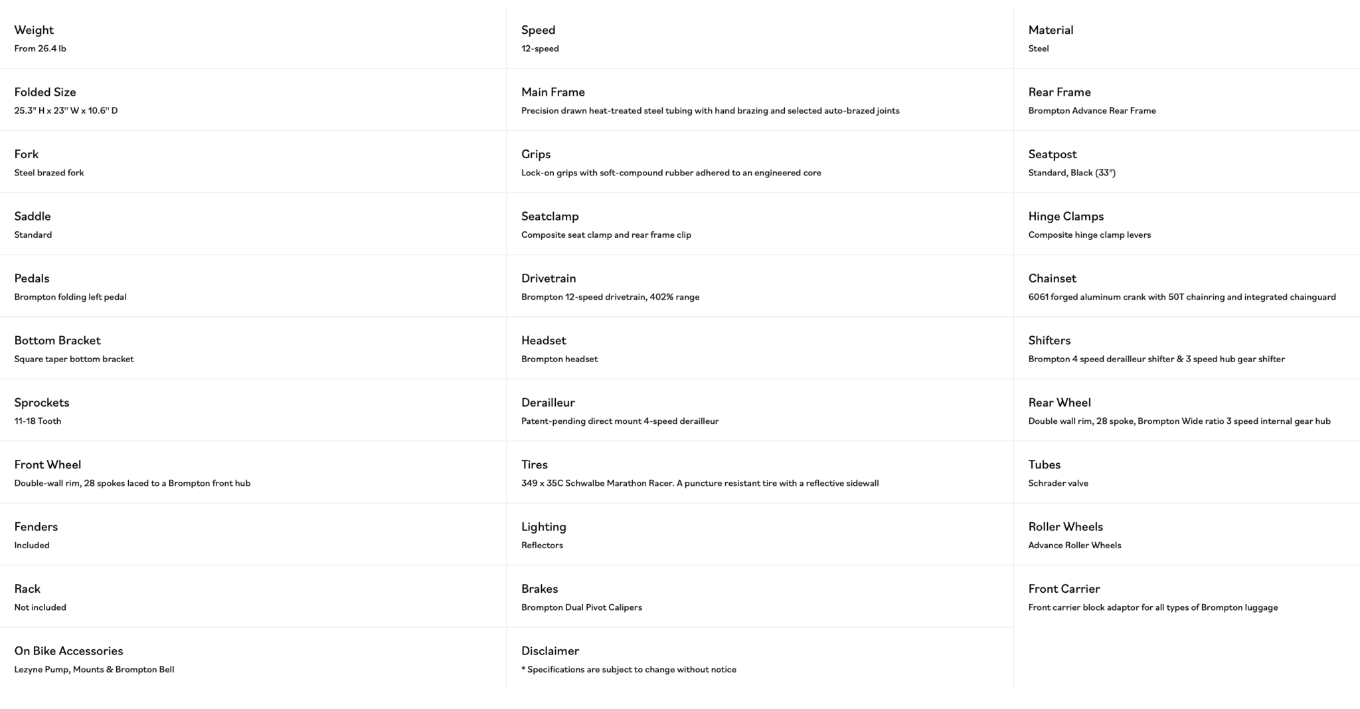Click the Seatpost heading
Image resolution: width=1360 pixels, height=709 pixels.
click(1052, 154)
